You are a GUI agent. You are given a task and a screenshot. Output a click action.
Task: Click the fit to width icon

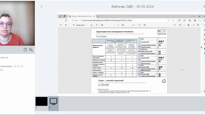pyautogui.click(x=123, y=25)
